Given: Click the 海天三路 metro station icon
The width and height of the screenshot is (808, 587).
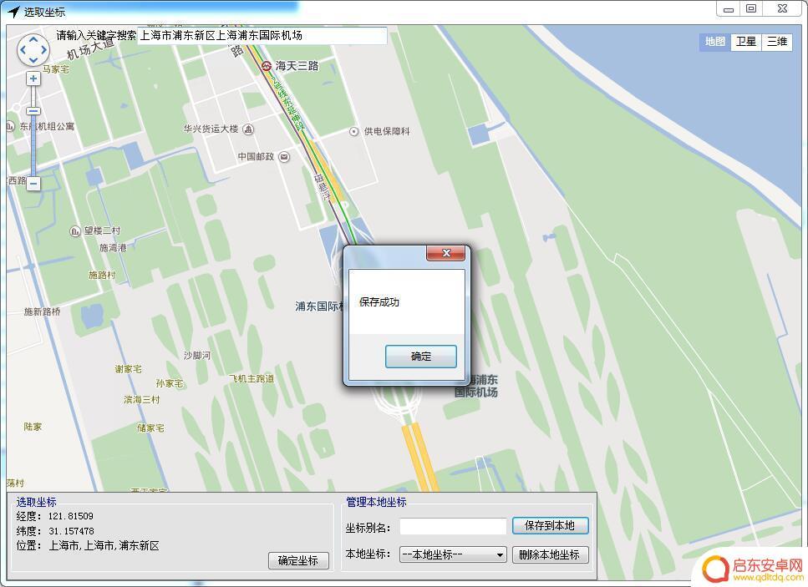Looking at the screenshot, I should tap(267, 66).
